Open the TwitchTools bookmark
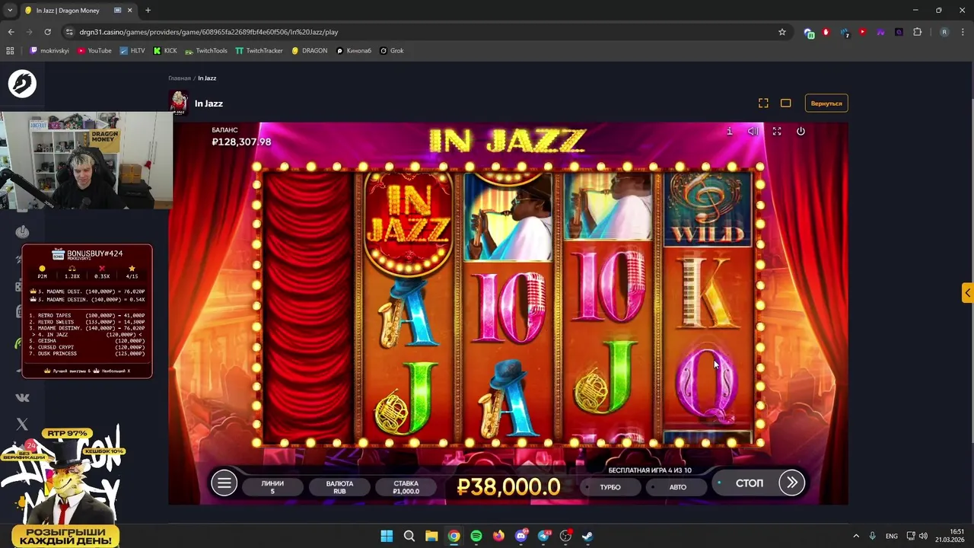Viewport: 974px width, 548px height. [206, 51]
